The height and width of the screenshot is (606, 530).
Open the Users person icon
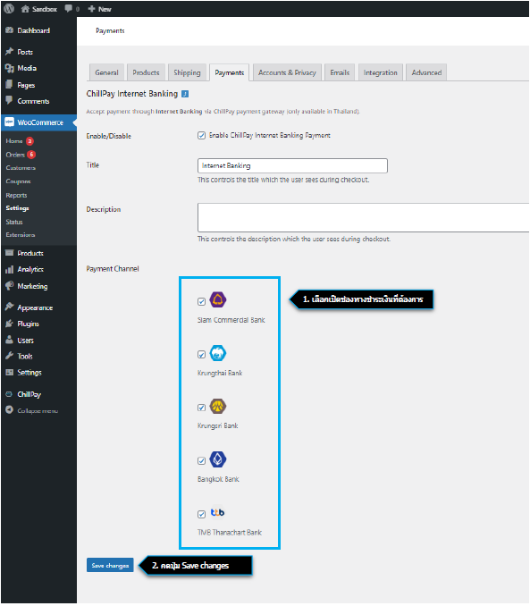(x=9, y=341)
